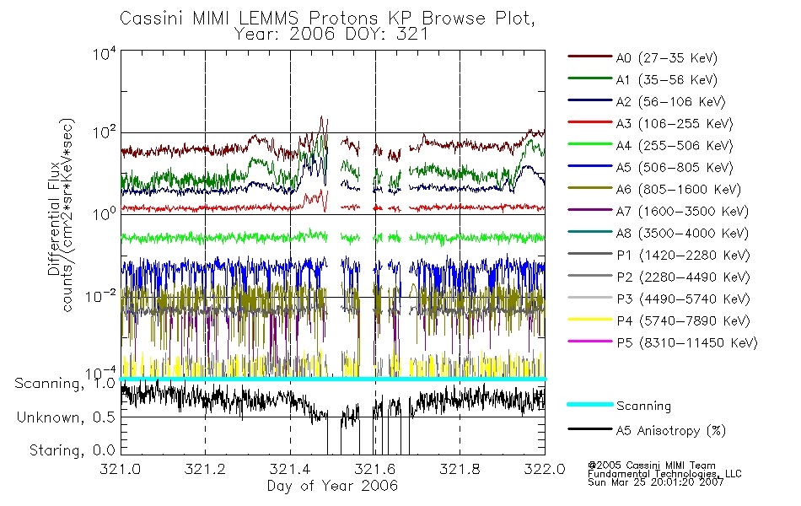Click the Day of Year 2006 axis label
The height and width of the screenshot is (506, 801).
point(332,485)
